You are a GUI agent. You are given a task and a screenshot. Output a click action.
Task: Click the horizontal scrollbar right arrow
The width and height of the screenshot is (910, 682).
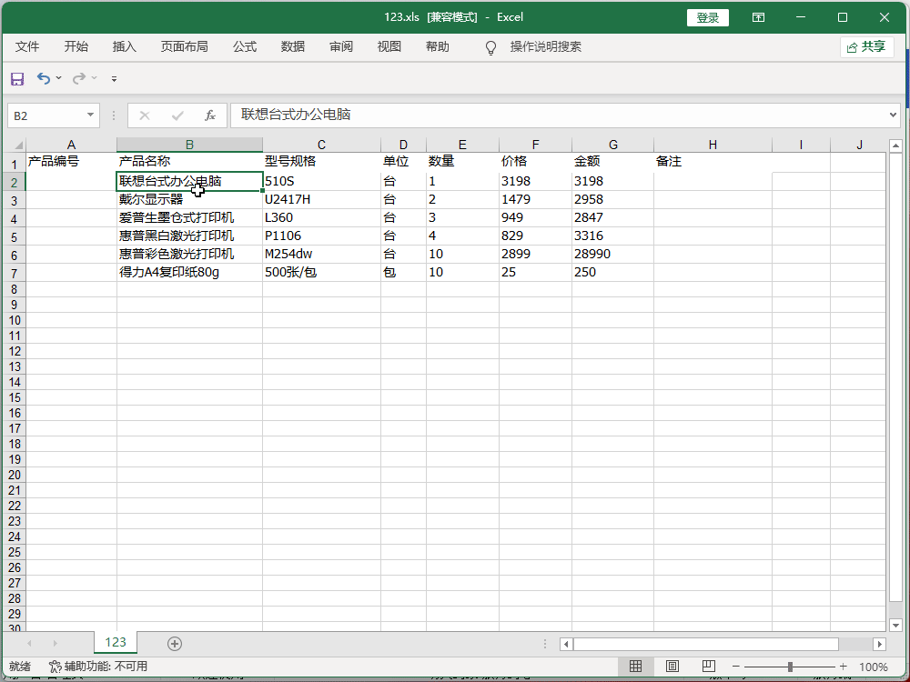880,644
